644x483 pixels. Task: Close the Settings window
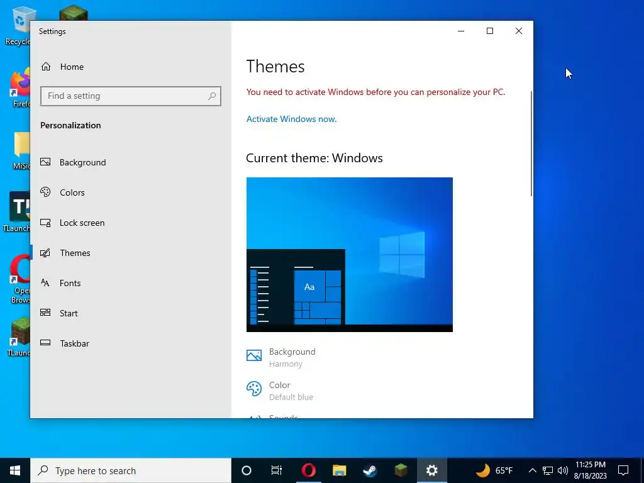519,31
